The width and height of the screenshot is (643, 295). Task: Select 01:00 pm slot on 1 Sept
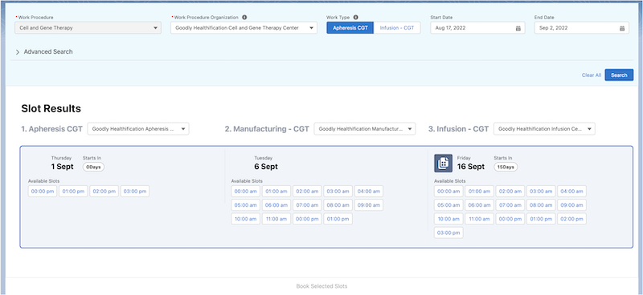click(x=73, y=191)
